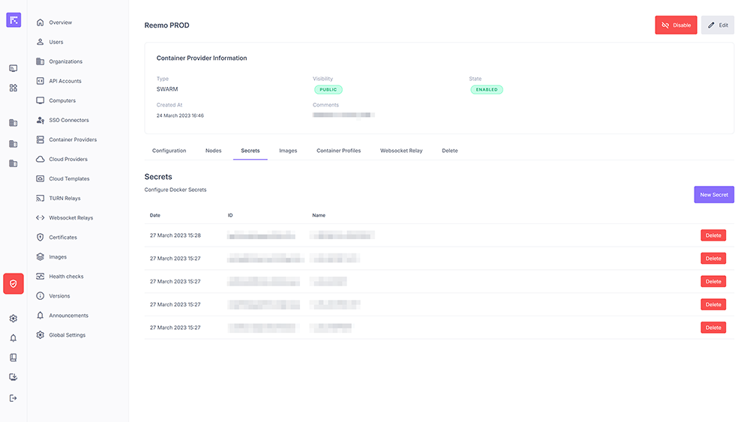Select the Websocket Relay tab

point(401,151)
